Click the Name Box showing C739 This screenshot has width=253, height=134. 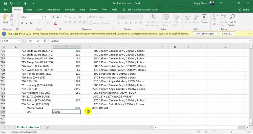(9, 41)
